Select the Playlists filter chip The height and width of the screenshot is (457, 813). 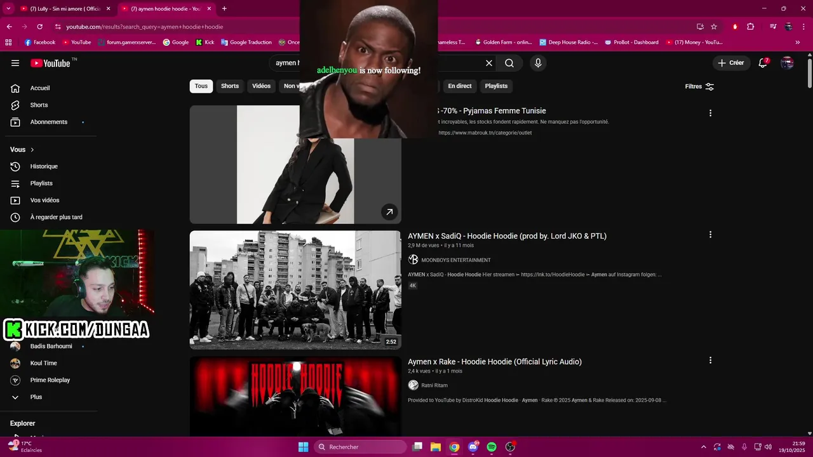point(496,86)
